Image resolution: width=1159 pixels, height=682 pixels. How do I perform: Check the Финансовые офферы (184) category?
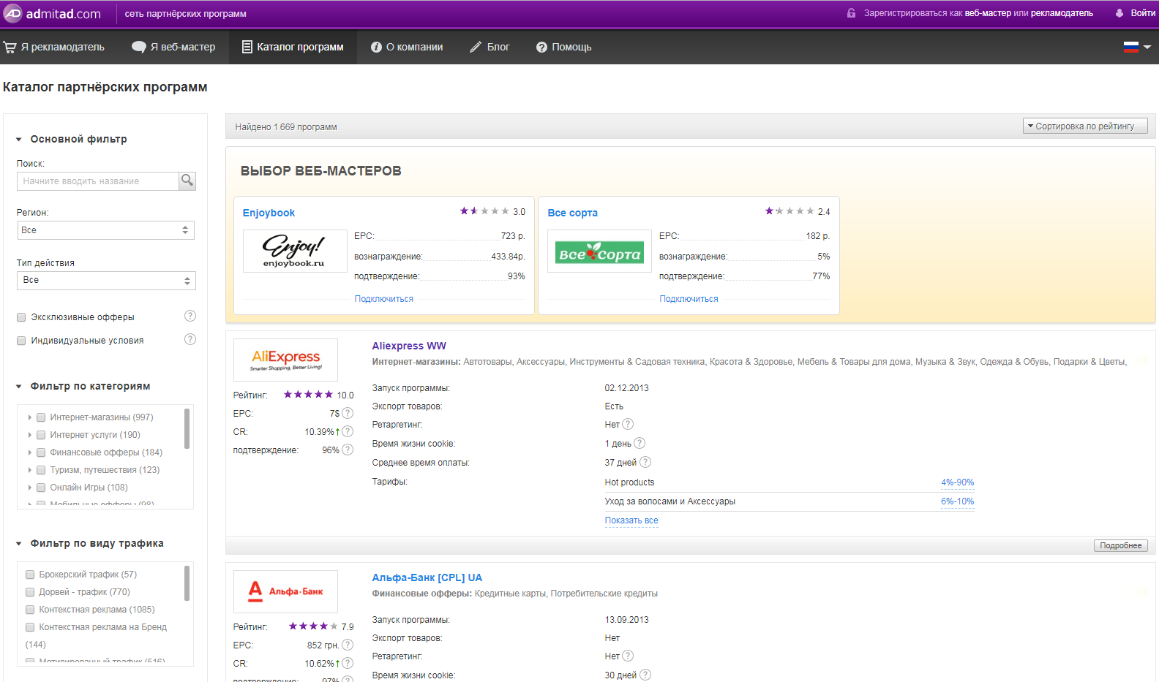pos(41,452)
